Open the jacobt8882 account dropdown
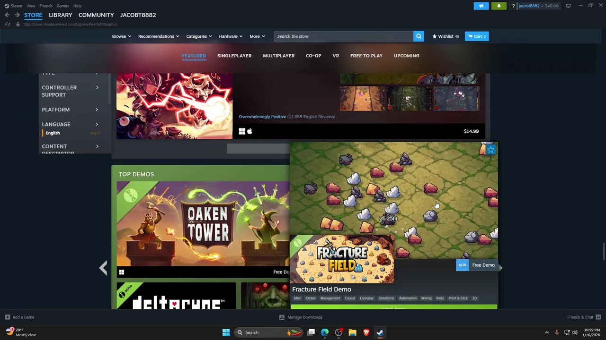This screenshot has height=340, width=606. click(x=539, y=6)
